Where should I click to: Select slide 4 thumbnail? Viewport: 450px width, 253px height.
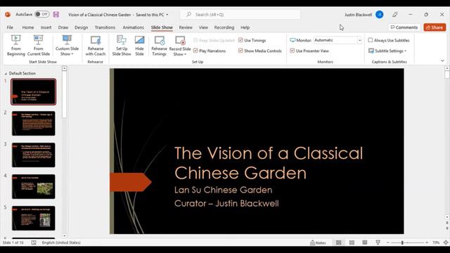pyautogui.click(x=34, y=186)
